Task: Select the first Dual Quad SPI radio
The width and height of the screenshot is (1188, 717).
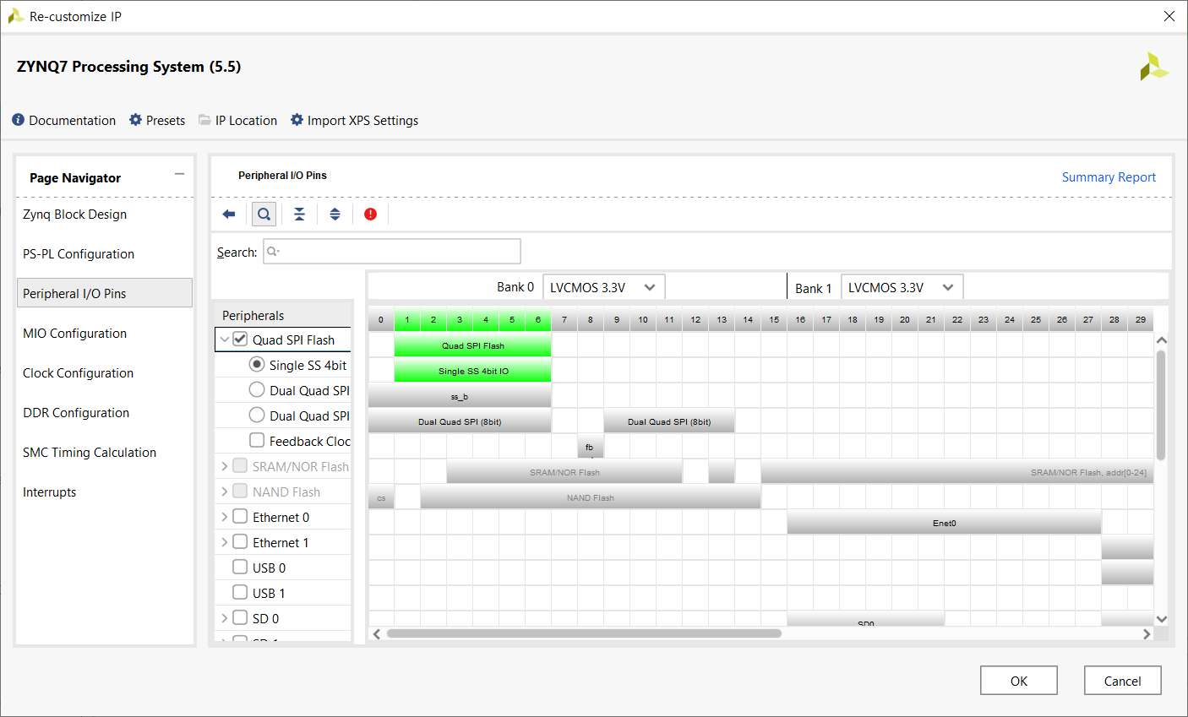Action: 257,390
